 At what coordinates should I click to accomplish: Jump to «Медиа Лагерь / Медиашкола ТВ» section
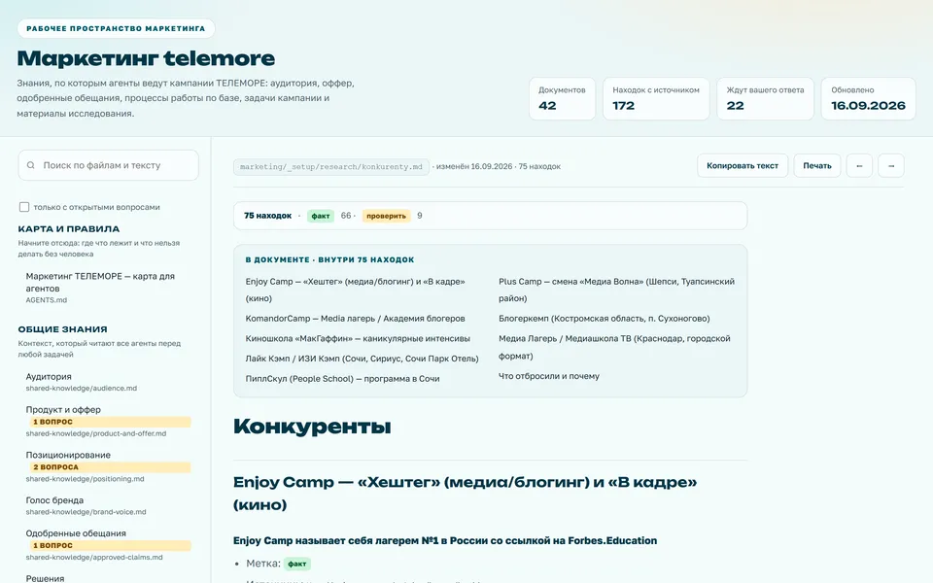point(614,347)
